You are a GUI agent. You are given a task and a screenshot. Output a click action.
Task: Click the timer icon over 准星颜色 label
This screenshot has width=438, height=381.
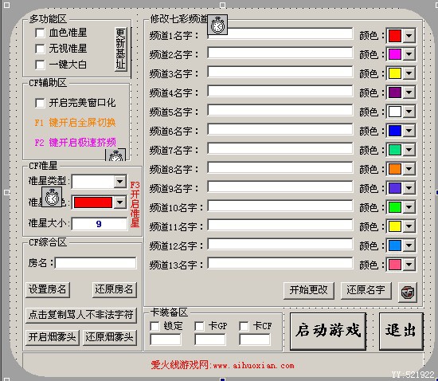(x=52, y=197)
